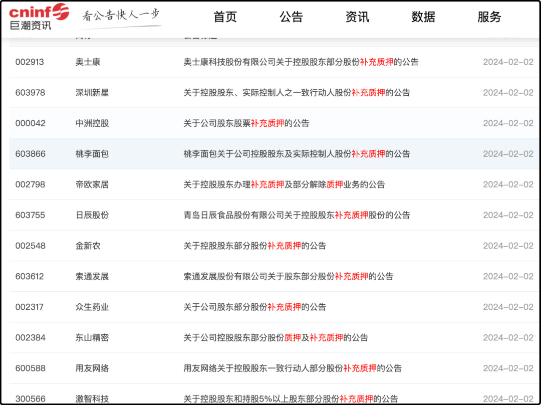Open 帝欧家居 补充质押及部分解除质押 announcement

tap(284, 184)
